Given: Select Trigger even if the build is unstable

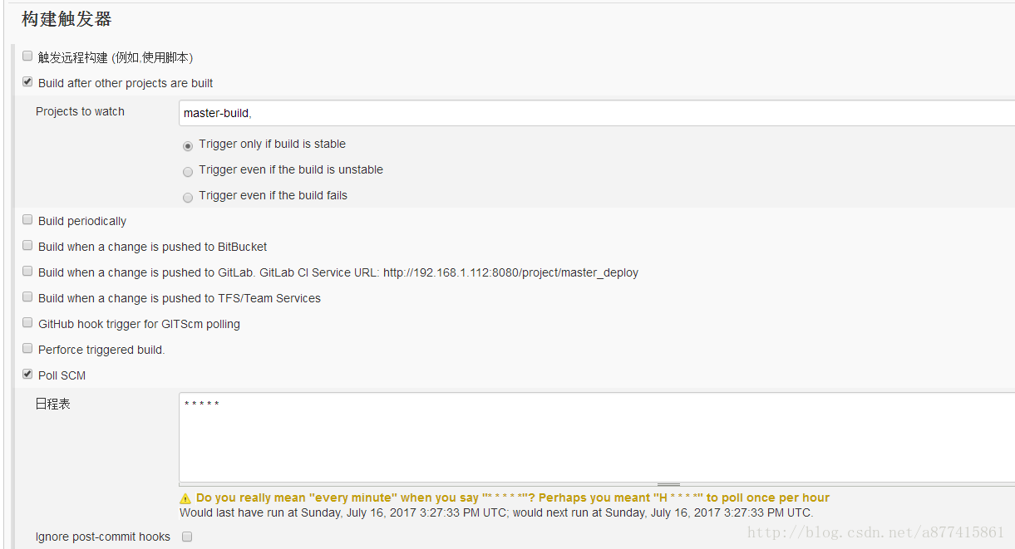Looking at the screenshot, I should tap(188, 171).
